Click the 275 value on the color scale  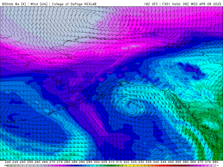pyautogui.click(x=60, y=162)
